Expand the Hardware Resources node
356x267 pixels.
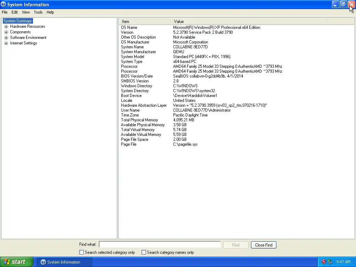point(6,26)
